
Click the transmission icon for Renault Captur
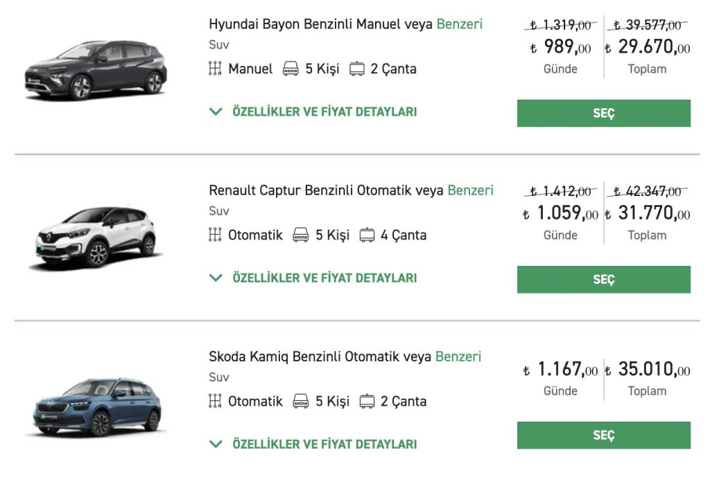216,235
